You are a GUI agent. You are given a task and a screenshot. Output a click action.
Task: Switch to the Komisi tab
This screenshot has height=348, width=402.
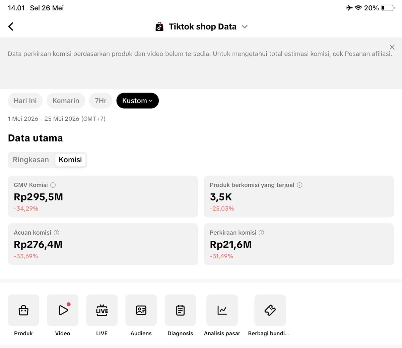pos(70,160)
